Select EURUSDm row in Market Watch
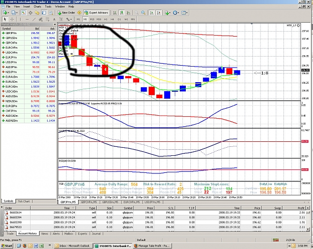Image resolution: width=313 pixels, height=249 pixels. [29, 82]
